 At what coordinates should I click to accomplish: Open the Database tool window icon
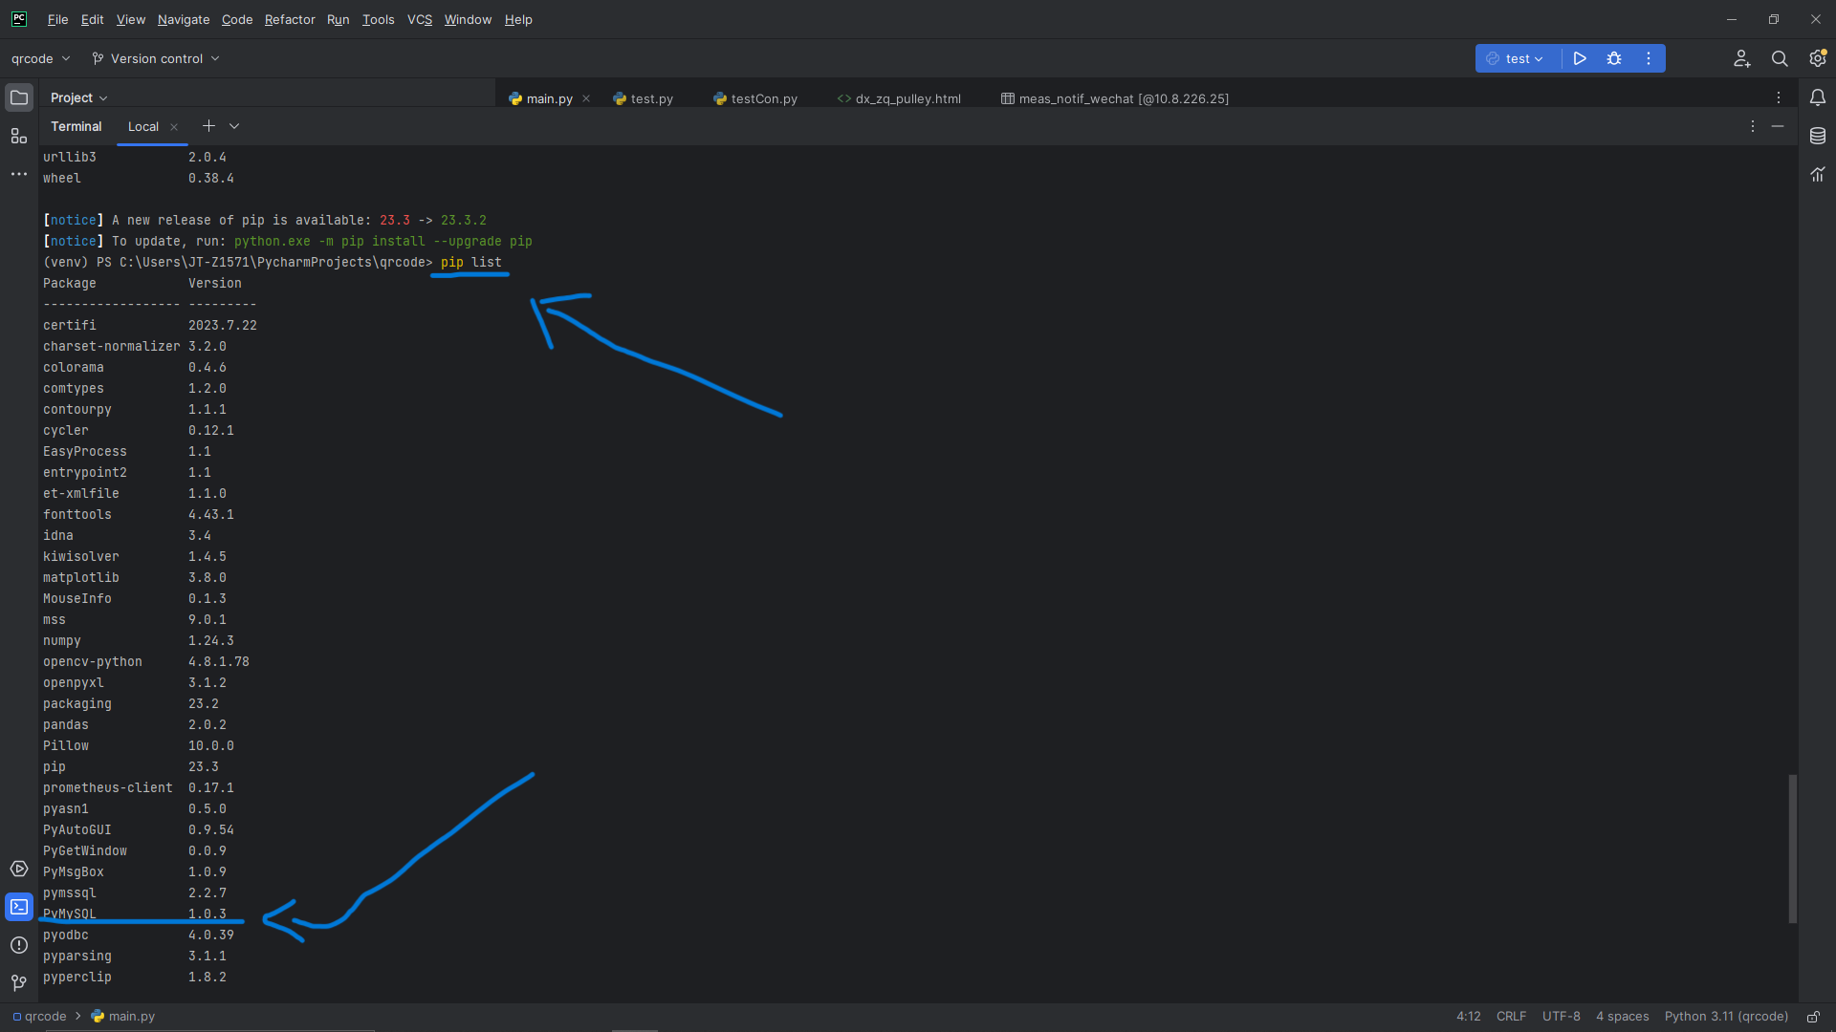coord(1818,136)
